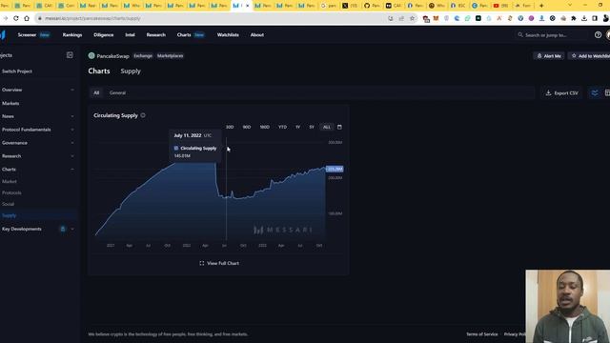610x343 pixels.
Task: Open the Intel nav item
Action: [x=130, y=35]
